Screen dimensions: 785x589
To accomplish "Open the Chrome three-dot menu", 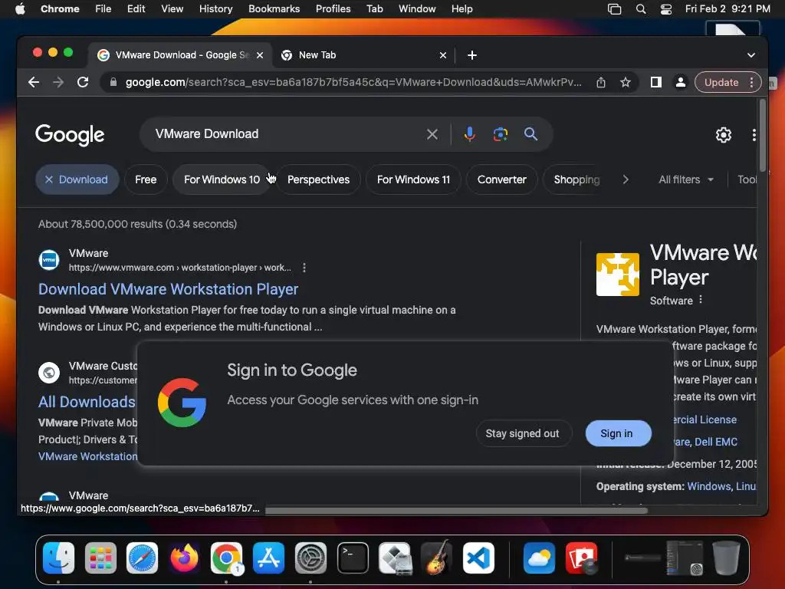I will [751, 82].
